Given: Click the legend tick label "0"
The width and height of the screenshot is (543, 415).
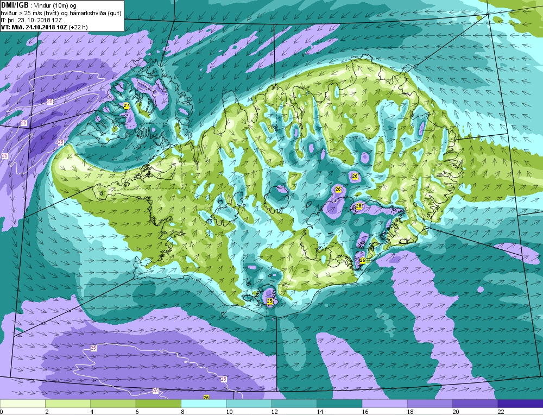Looking at the screenshot, I should (x=2, y=412).
